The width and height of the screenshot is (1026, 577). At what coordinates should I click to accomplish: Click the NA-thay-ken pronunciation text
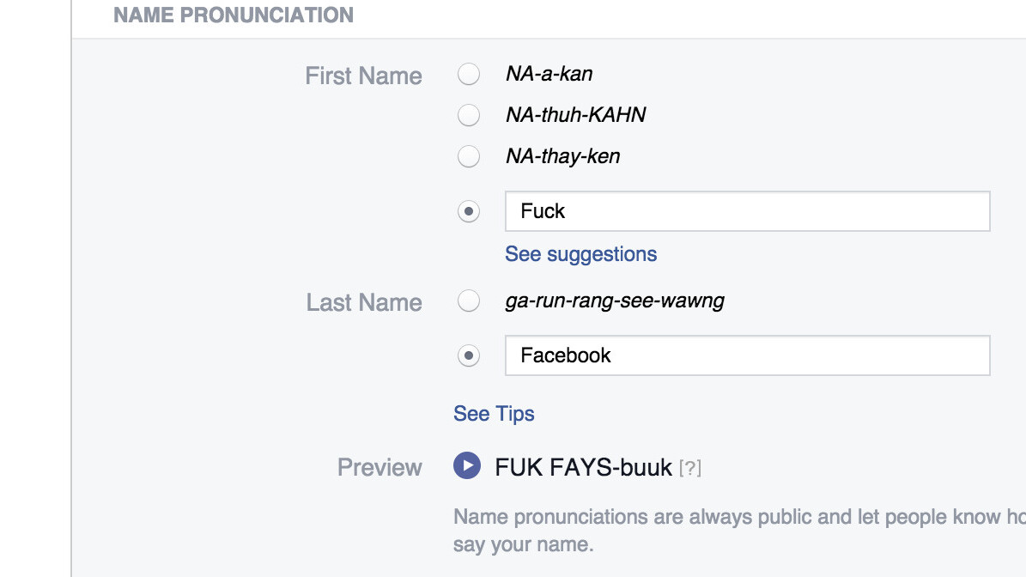(x=563, y=156)
